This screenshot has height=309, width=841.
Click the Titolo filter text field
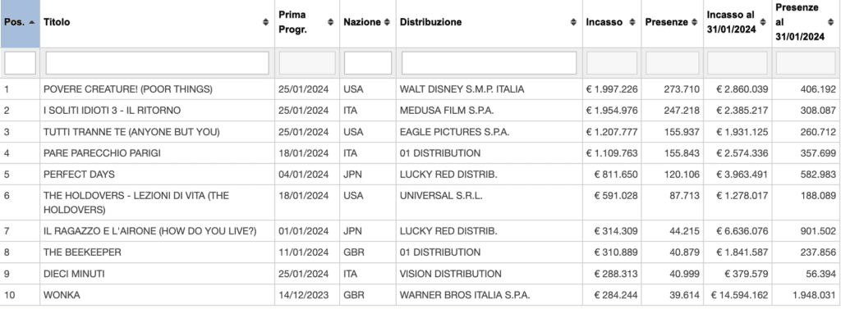coord(157,63)
